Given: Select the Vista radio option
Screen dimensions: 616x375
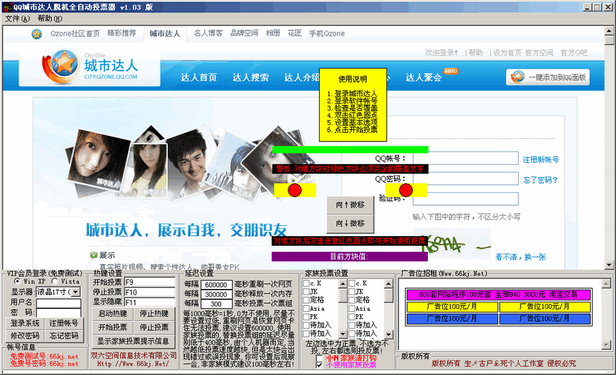Looking at the screenshot, I should 55,281.
